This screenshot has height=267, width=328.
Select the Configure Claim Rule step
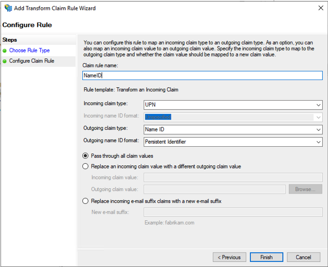tap(31, 61)
